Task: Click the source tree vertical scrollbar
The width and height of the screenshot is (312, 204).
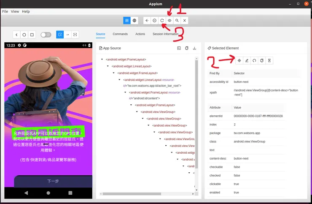Action: pyautogui.click(x=196, y=114)
